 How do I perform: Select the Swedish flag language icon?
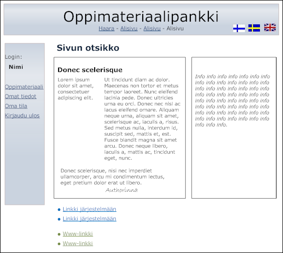coord(254,28)
